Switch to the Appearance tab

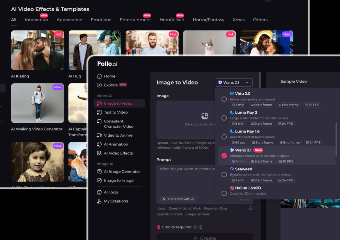point(69,20)
